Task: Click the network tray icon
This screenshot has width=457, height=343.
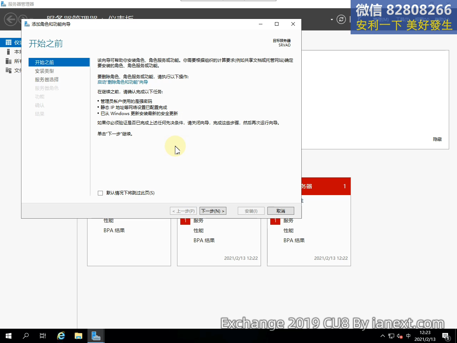Action: (391, 336)
